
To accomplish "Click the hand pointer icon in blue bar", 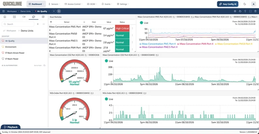I will [240, 11].
